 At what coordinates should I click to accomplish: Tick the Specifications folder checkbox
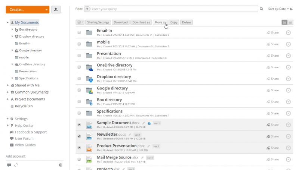79,113
